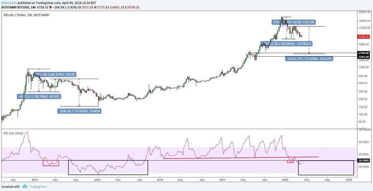Click the 2019 label on time axis
Screen dimensions: 373x191
click(349, 180)
